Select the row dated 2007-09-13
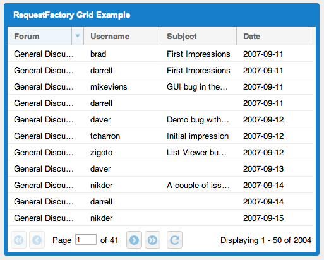 click(160, 168)
